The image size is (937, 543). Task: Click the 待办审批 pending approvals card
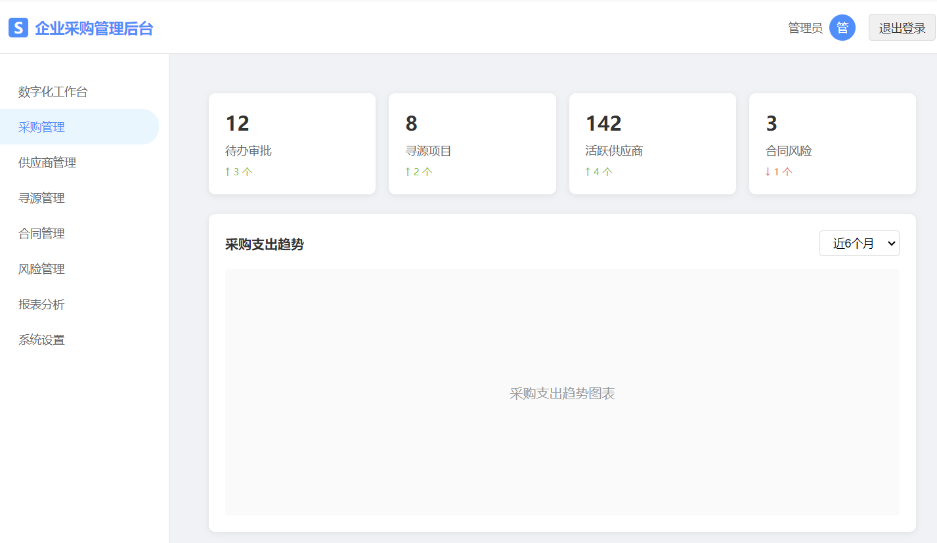[x=292, y=143]
